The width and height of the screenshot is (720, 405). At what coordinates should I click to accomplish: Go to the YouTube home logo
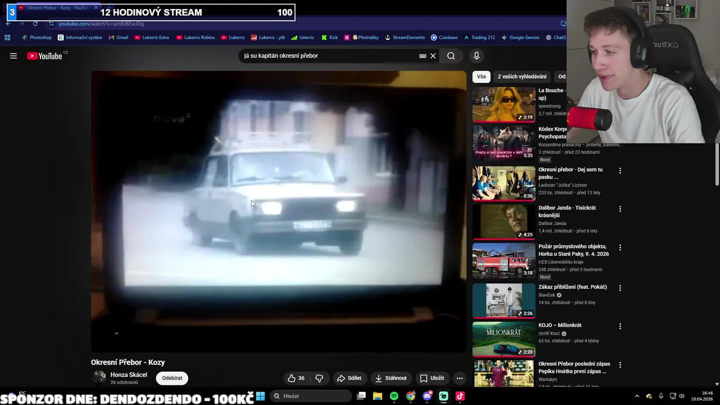(45, 56)
